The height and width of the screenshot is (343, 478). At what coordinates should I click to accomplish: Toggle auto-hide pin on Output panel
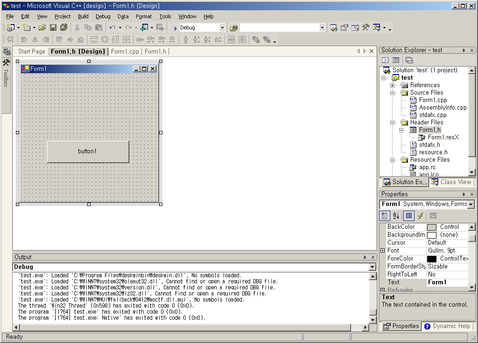(365, 257)
